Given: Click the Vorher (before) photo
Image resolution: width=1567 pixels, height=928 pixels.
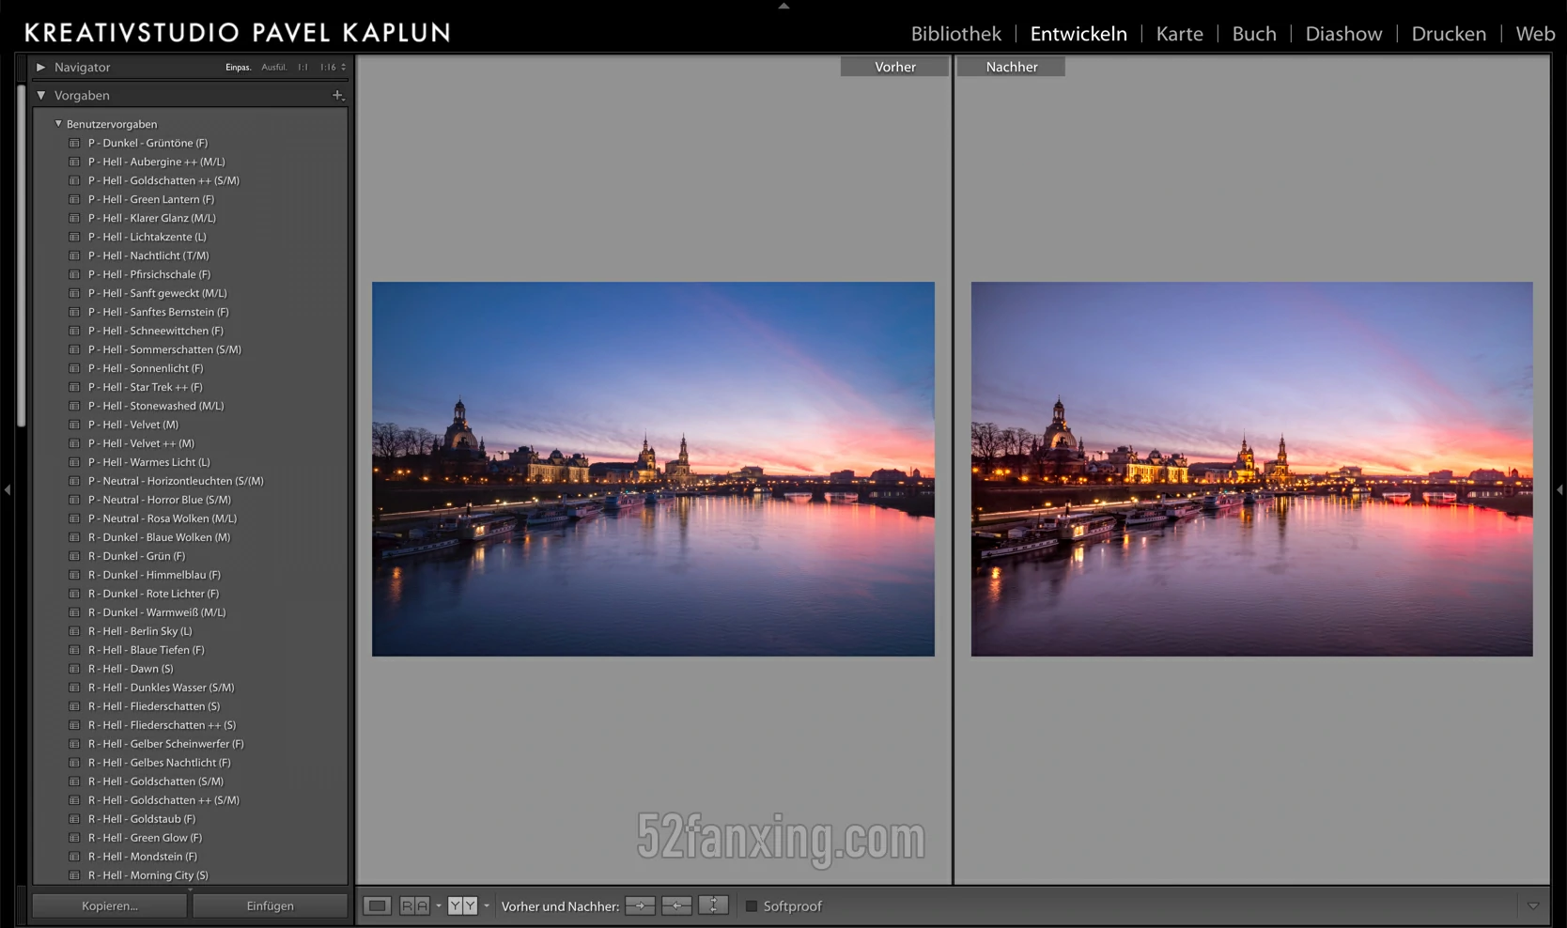Looking at the screenshot, I should coord(653,469).
